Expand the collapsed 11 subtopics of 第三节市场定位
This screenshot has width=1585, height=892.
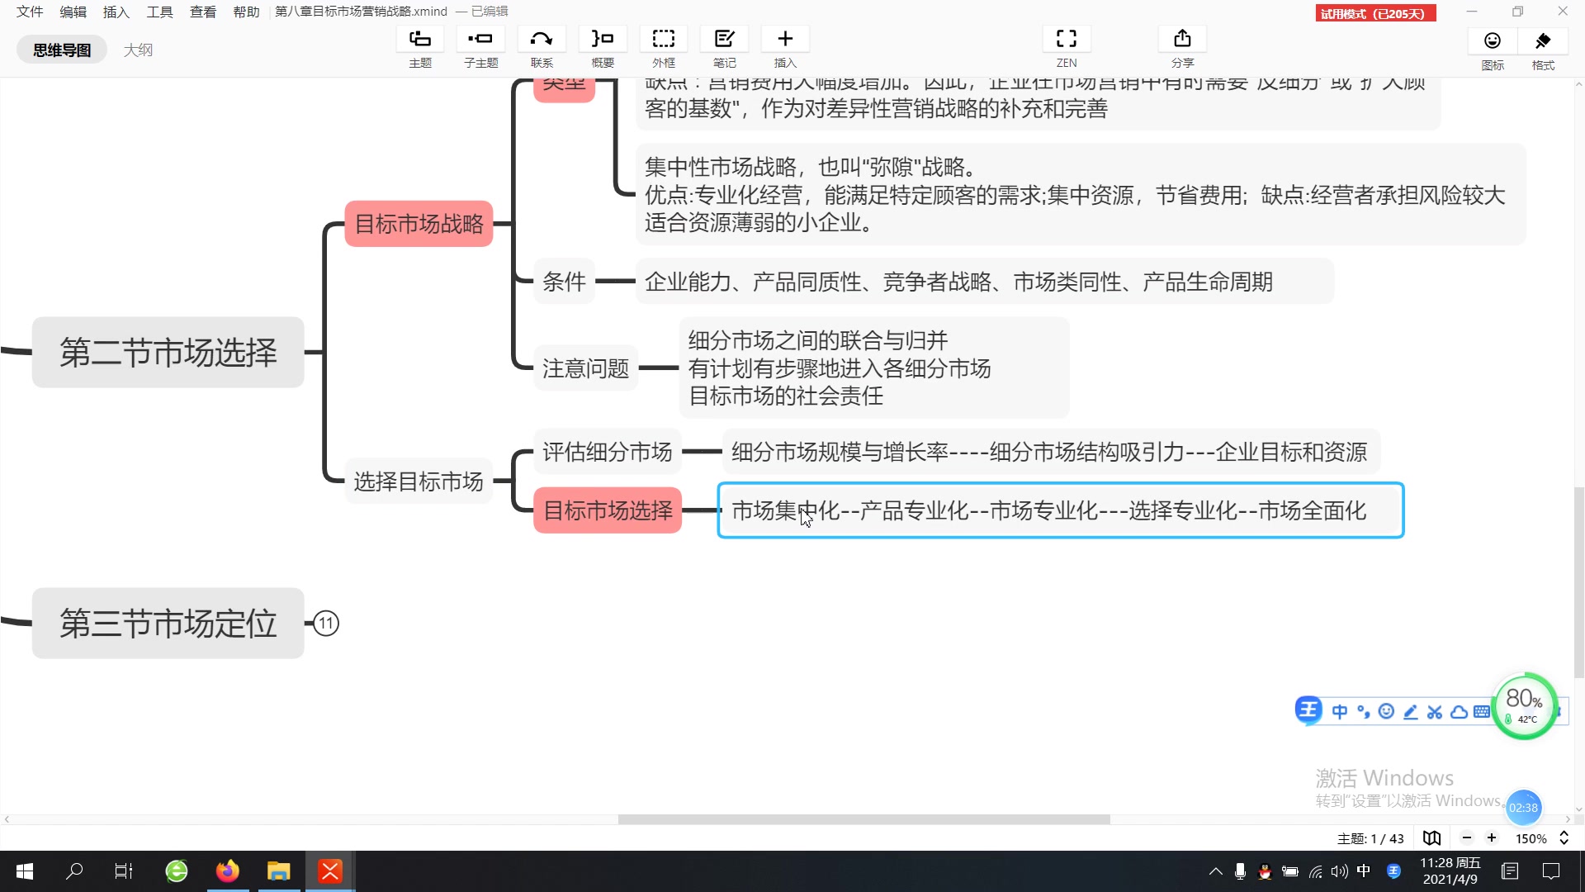(x=326, y=624)
